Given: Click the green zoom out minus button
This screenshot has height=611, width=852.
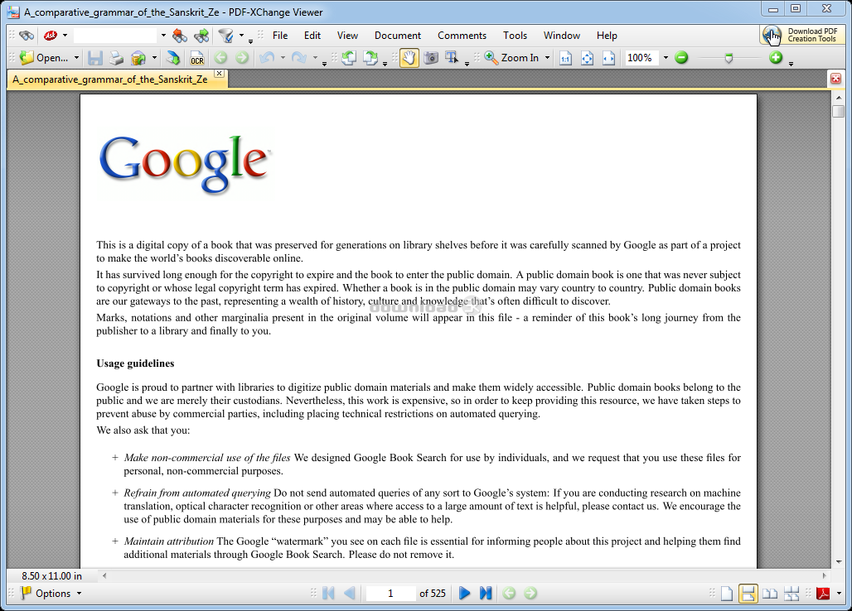Looking at the screenshot, I should pyautogui.click(x=681, y=58).
